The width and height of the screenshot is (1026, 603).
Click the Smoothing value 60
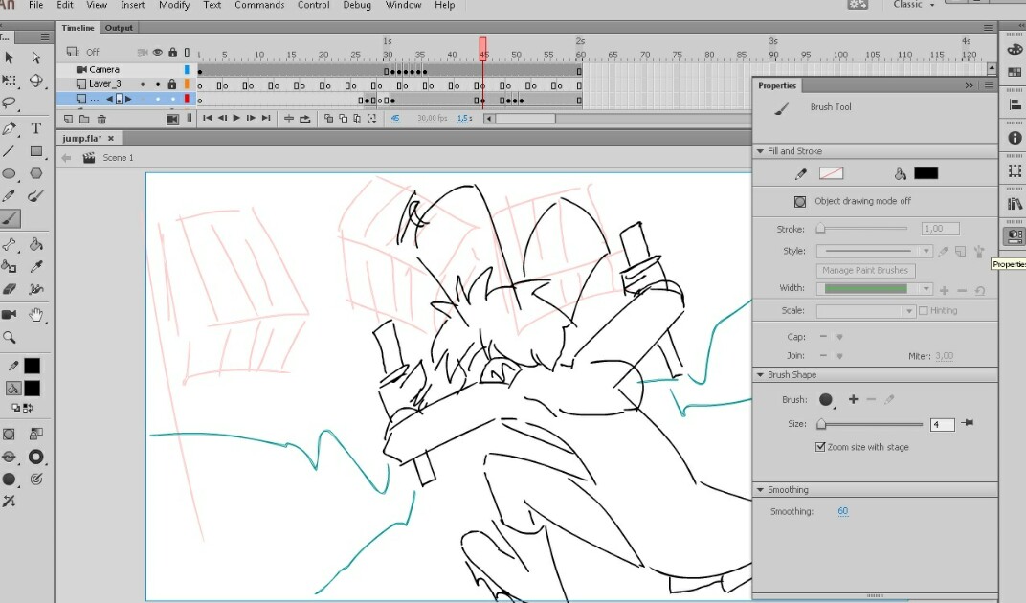(843, 511)
